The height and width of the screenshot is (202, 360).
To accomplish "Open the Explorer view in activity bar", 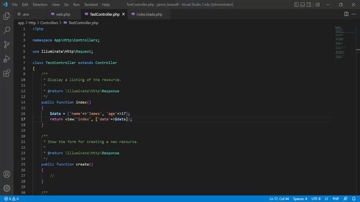I will point(7,16).
